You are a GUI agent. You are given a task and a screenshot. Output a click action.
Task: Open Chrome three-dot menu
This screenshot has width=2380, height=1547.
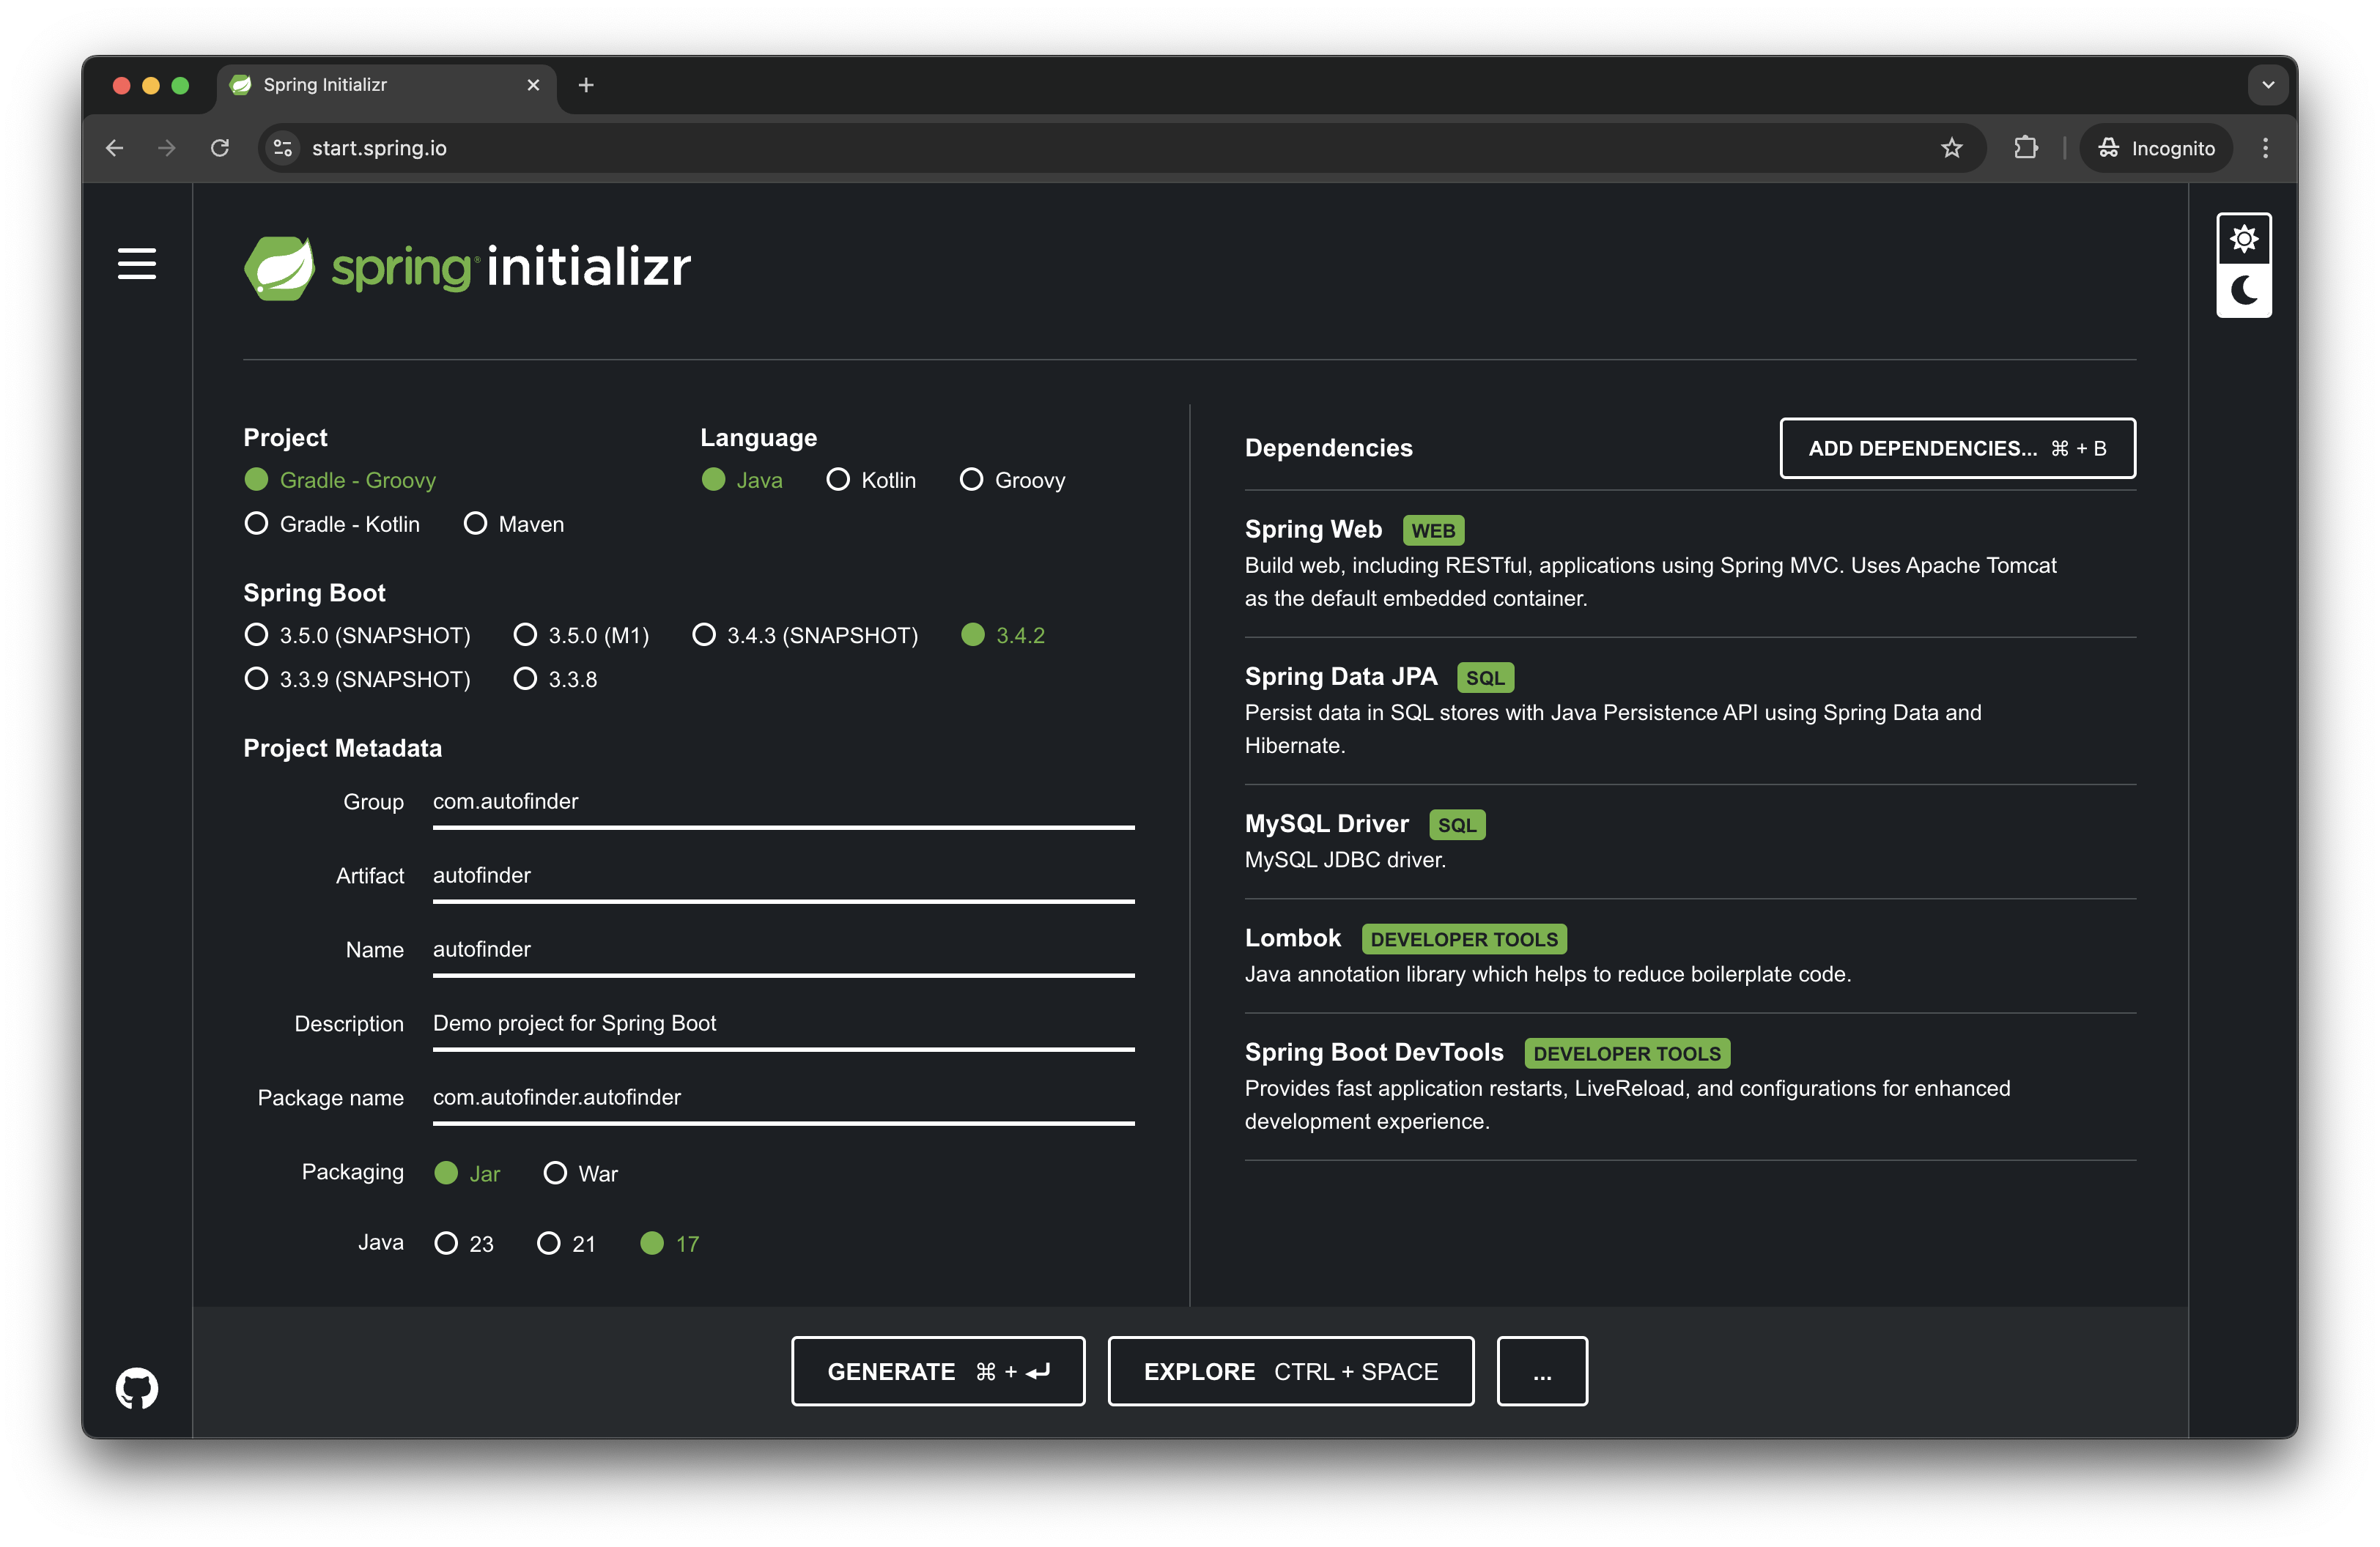tap(2265, 148)
